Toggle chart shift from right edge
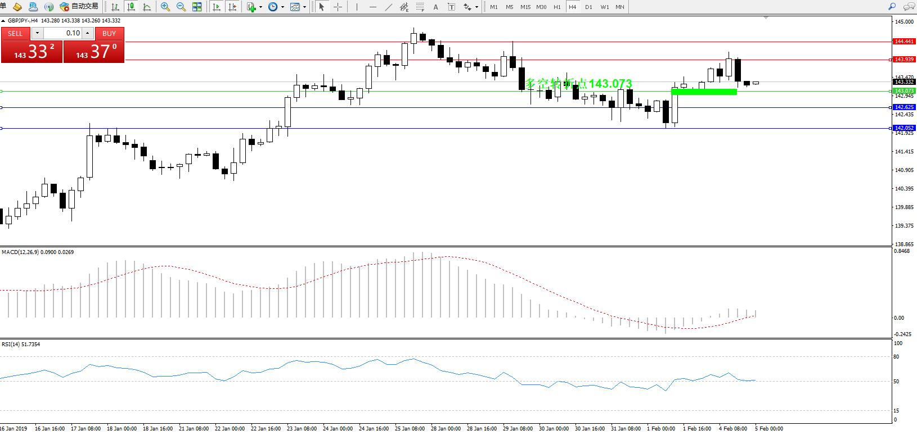 coord(232,7)
